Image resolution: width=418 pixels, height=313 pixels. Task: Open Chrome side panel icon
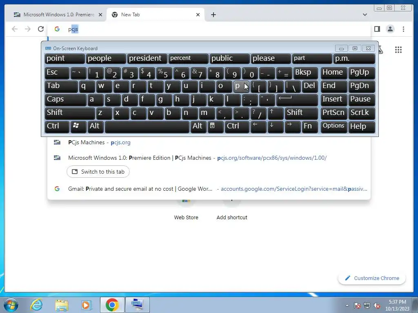(377, 29)
